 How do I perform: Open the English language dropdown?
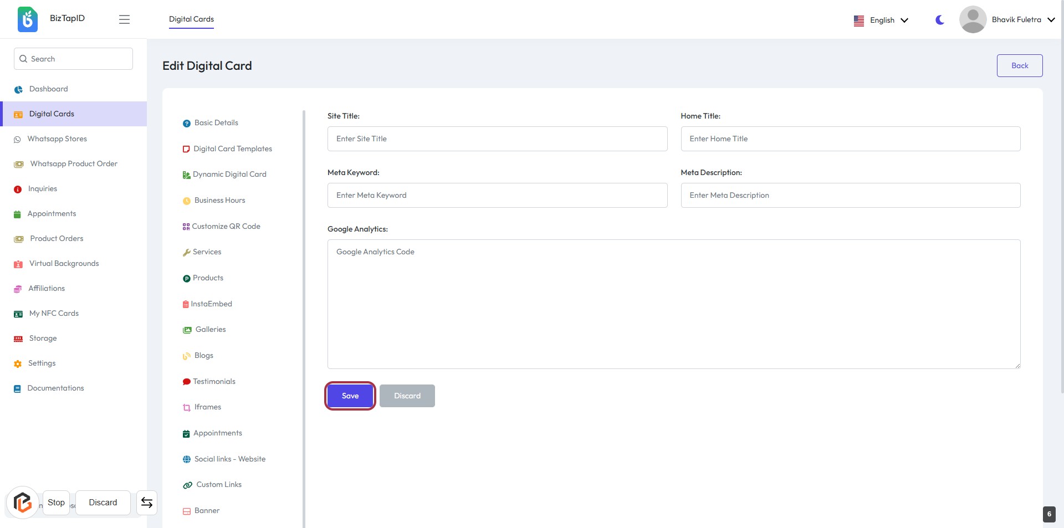881,20
